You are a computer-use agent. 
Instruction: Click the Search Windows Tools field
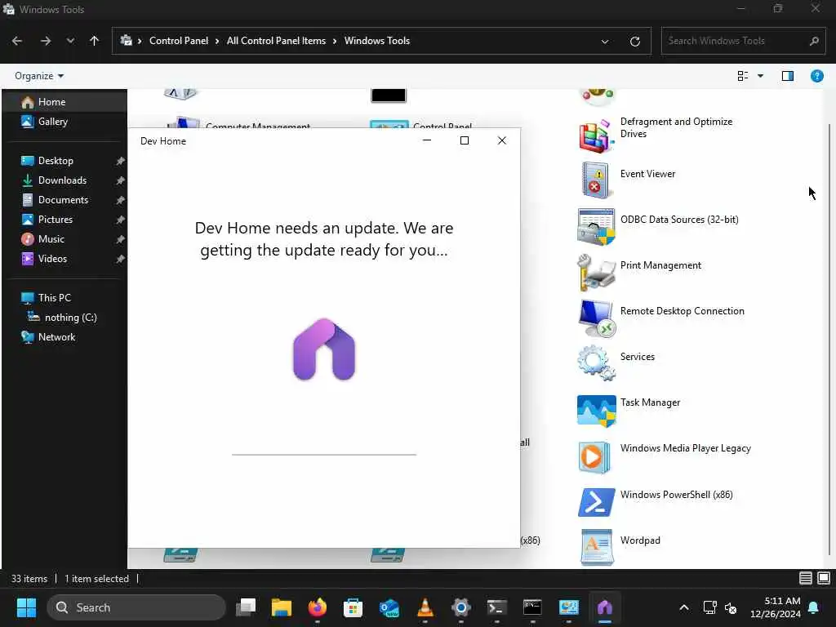[743, 41]
